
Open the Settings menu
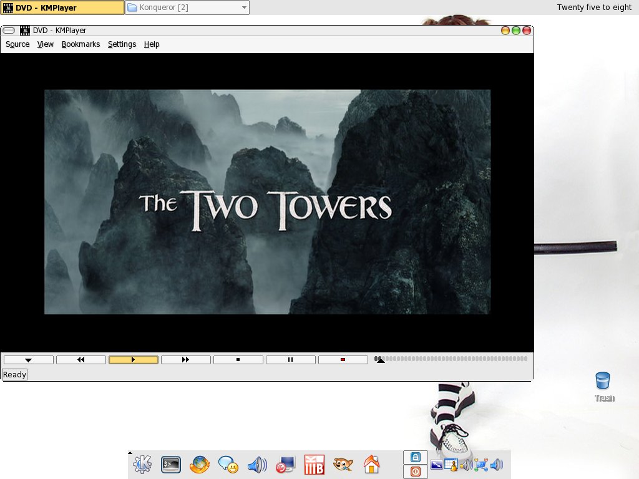pyautogui.click(x=122, y=44)
